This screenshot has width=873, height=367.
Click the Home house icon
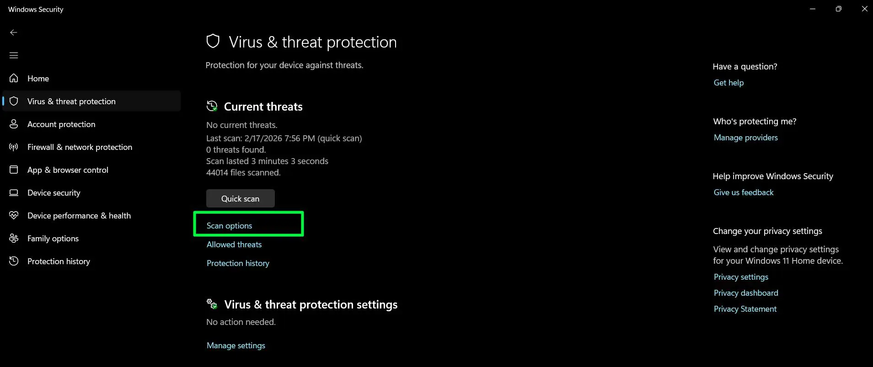(14, 78)
